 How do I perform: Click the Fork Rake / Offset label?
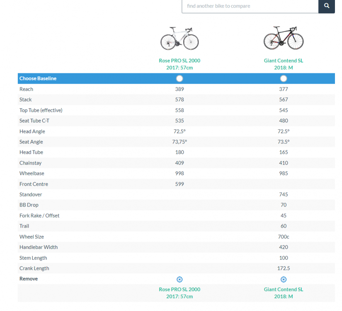pyautogui.click(x=39, y=216)
